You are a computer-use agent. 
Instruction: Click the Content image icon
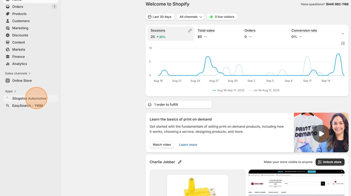(8, 42)
